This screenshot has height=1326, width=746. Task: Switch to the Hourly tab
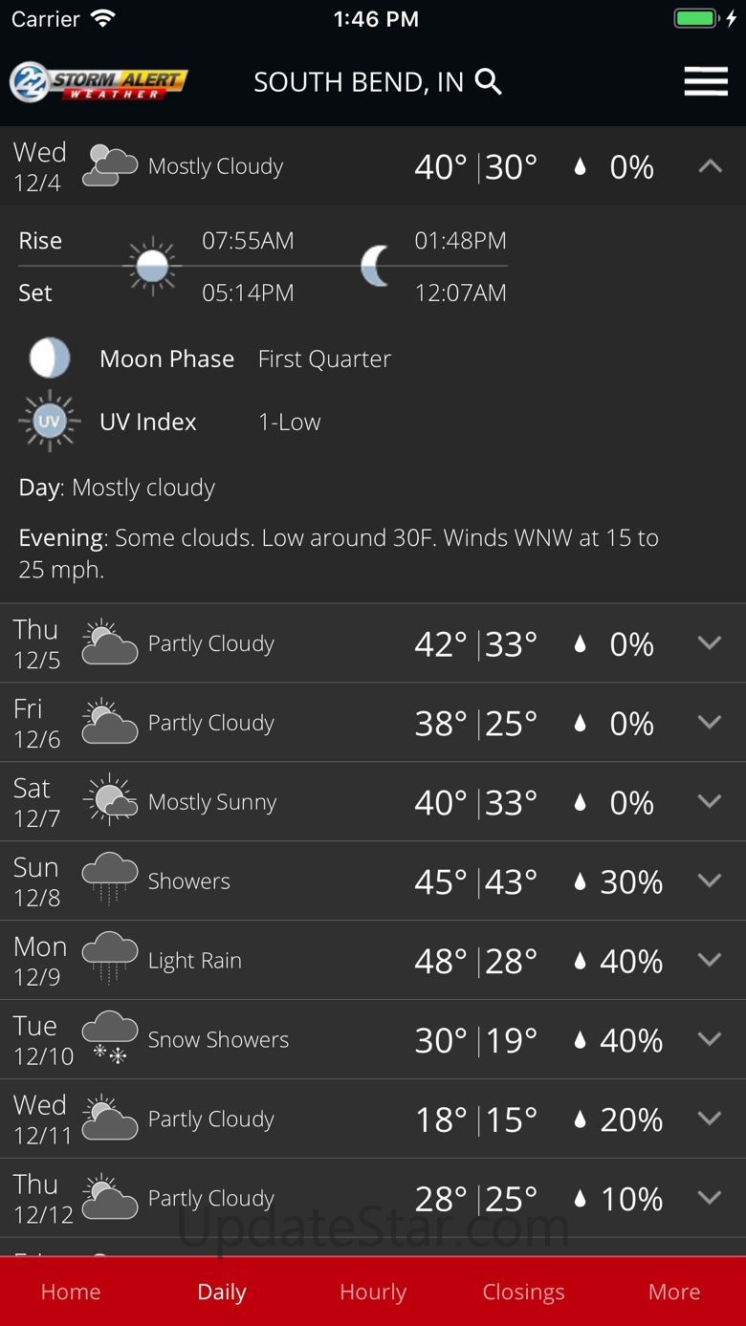pyautogui.click(x=373, y=1292)
